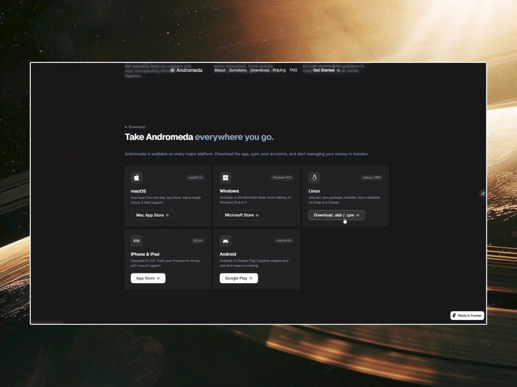Click the Download .deb / .rpm button

(337, 215)
